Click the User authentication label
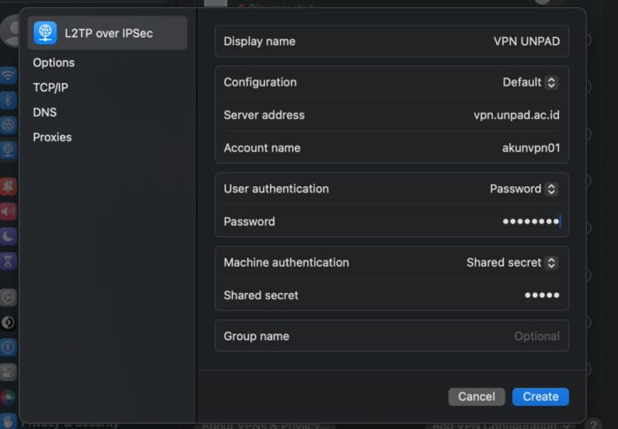618x429 pixels. coord(276,189)
